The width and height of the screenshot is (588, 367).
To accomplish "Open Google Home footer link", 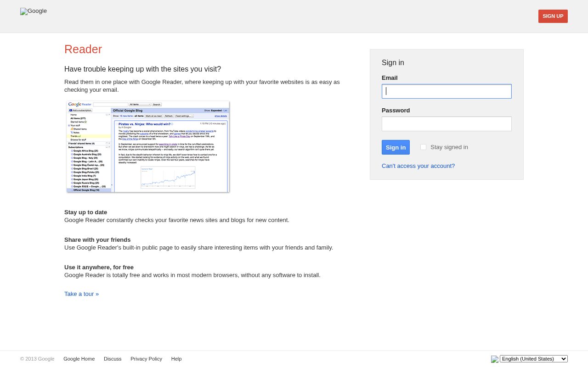I will [x=79, y=359].
